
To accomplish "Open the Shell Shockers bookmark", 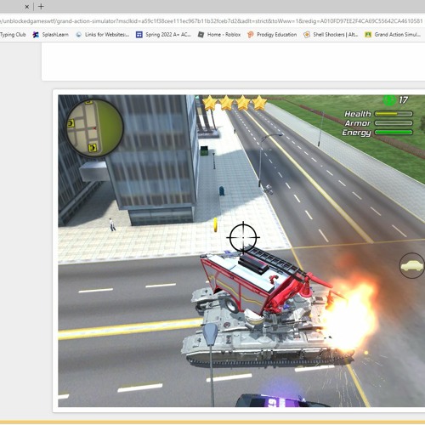I will (331, 35).
